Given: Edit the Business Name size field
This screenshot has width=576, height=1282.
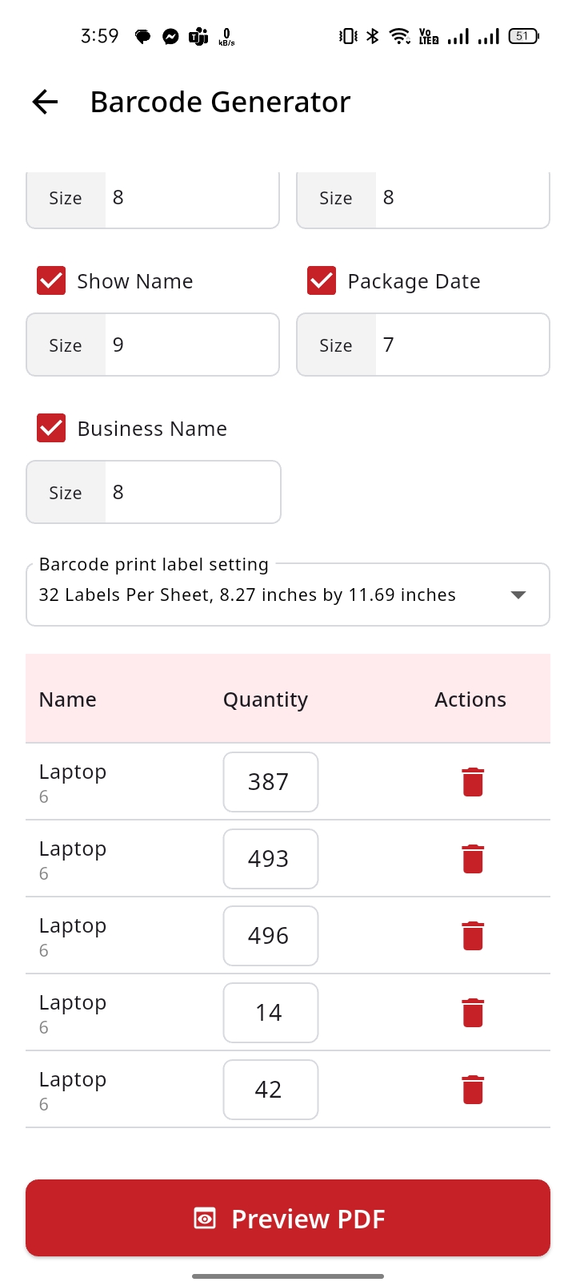Looking at the screenshot, I should (x=190, y=492).
